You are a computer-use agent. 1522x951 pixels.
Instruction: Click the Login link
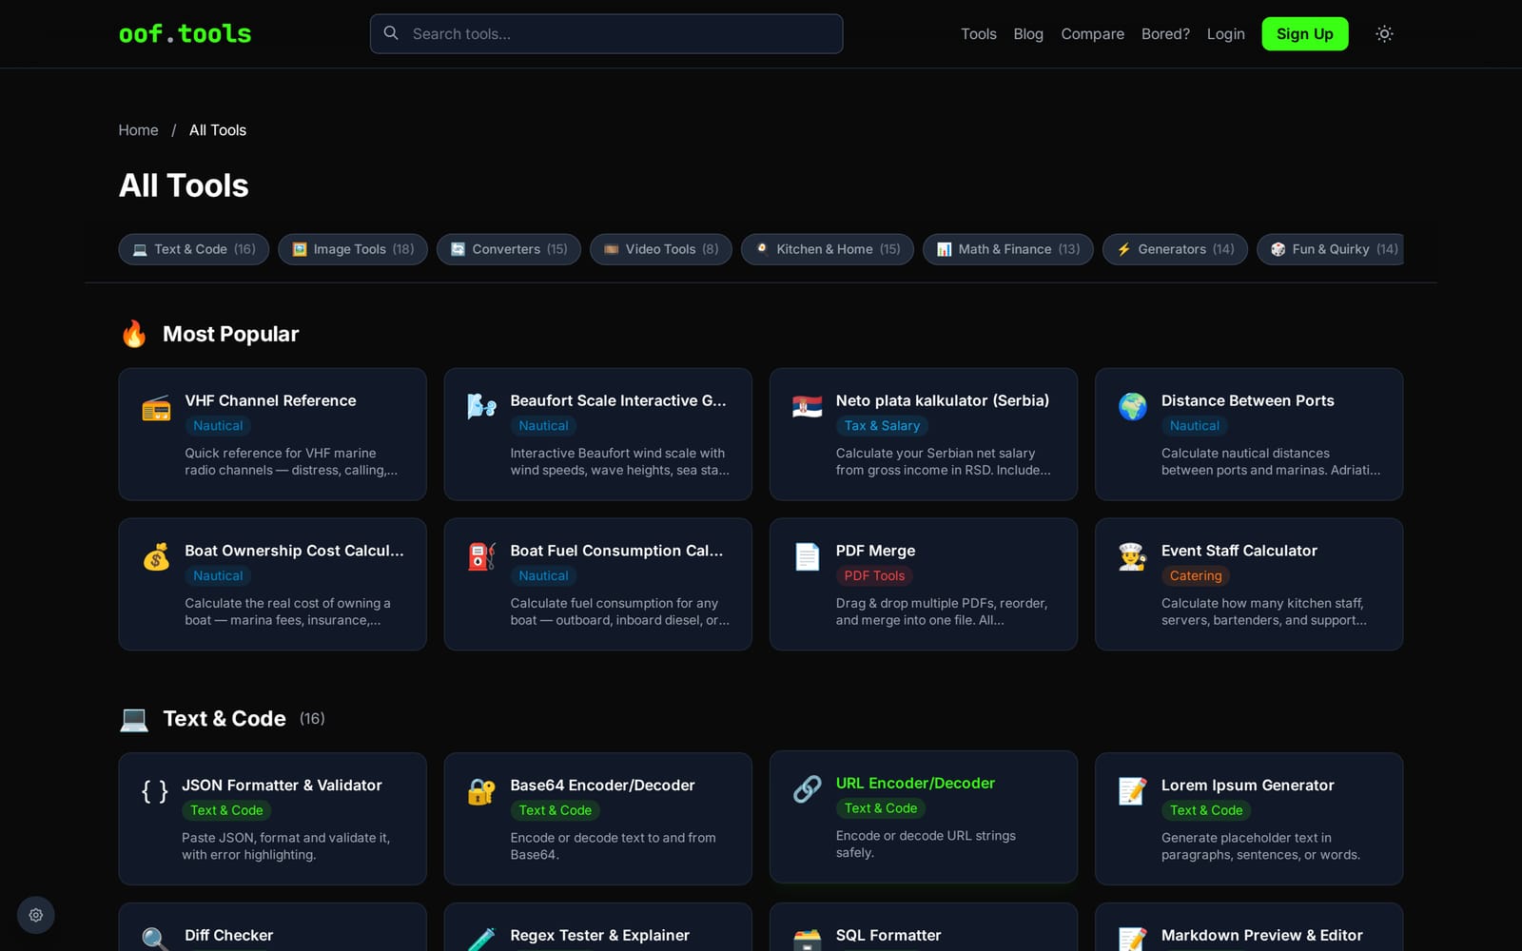(x=1225, y=34)
